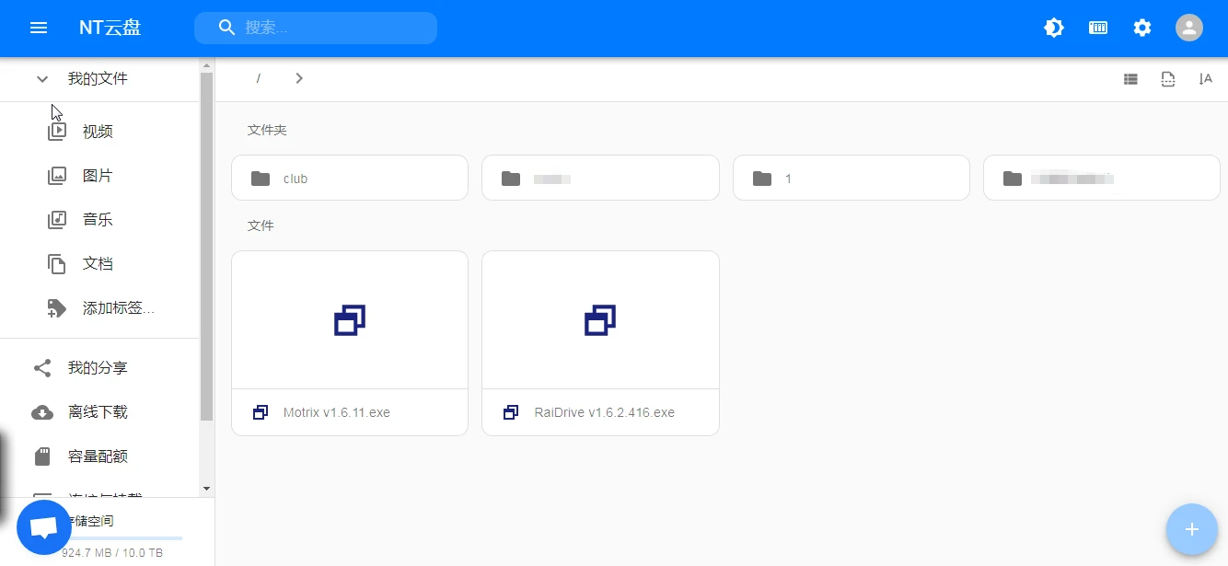The width and height of the screenshot is (1228, 566).
Task: Toggle dark mode brightness icon
Action: (1054, 28)
